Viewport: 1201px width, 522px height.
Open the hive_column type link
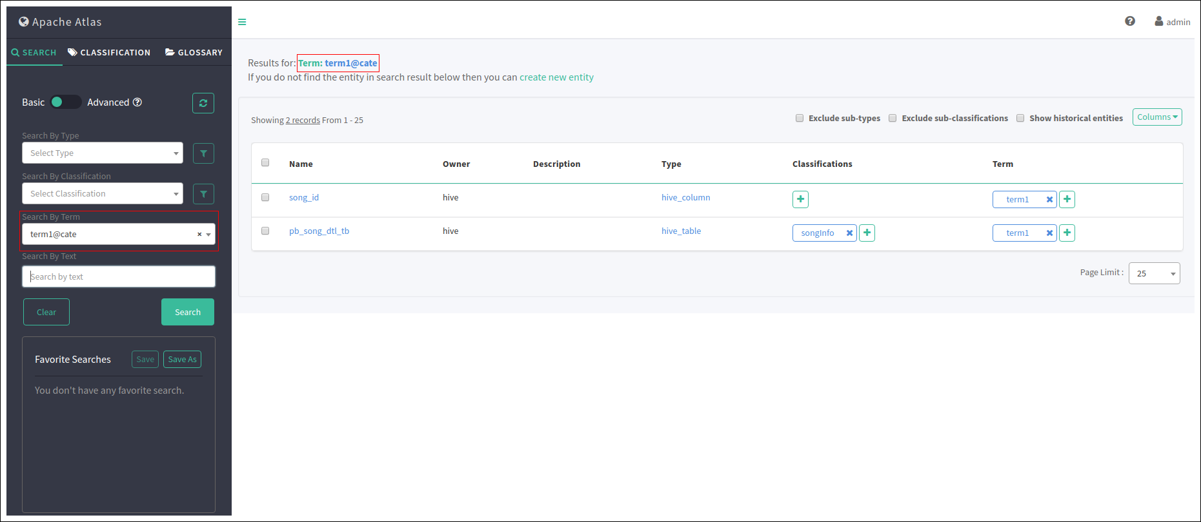pos(685,198)
